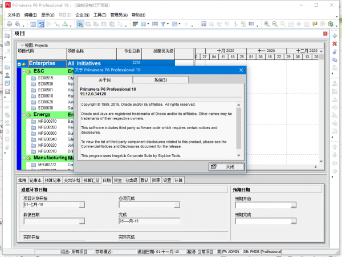Click the Cut scissors icon

tap(335, 52)
